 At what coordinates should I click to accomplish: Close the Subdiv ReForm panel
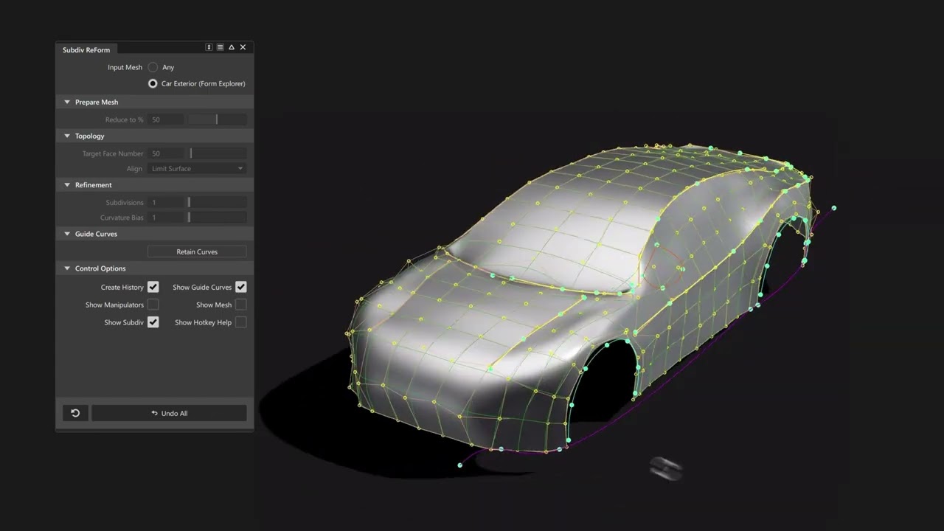coord(243,47)
